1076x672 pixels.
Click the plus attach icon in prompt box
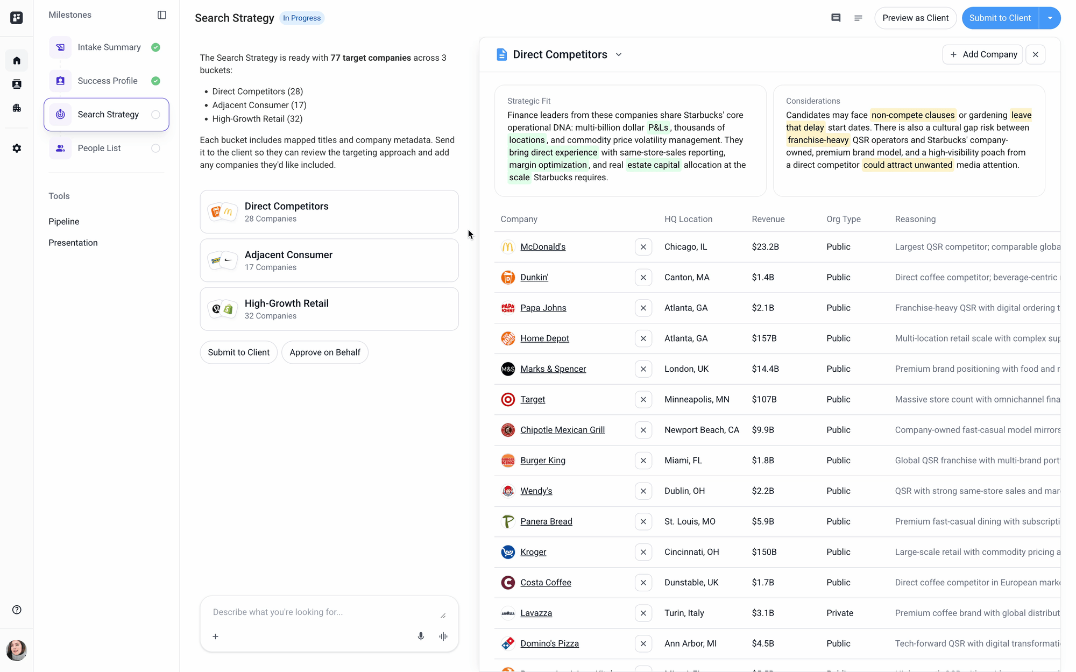pyautogui.click(x=215, y=636)
